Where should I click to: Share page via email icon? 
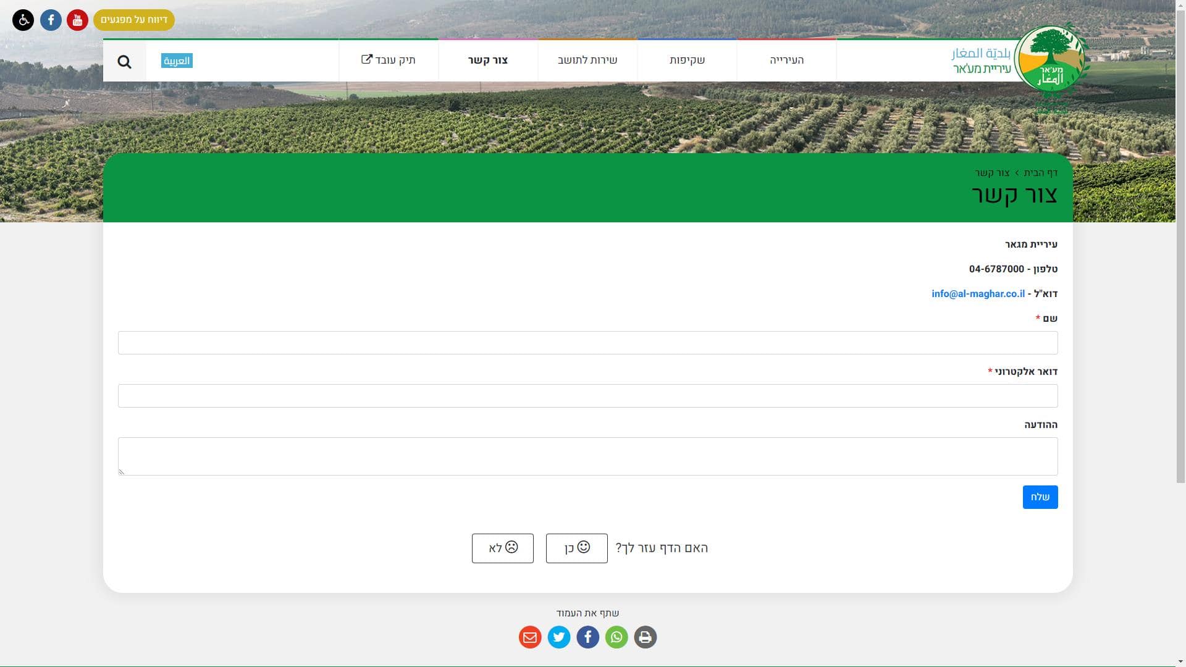pyautogui.click(x=529, y=637)
